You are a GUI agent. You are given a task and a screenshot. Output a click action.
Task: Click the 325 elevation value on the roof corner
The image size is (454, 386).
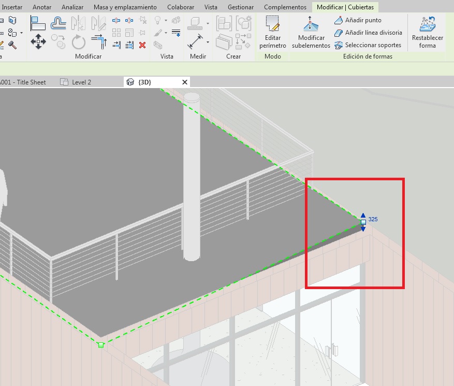click(x=373, y=219)
